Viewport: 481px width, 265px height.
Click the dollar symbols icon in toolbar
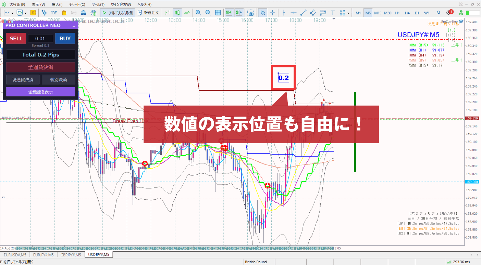tap(33, 13)
